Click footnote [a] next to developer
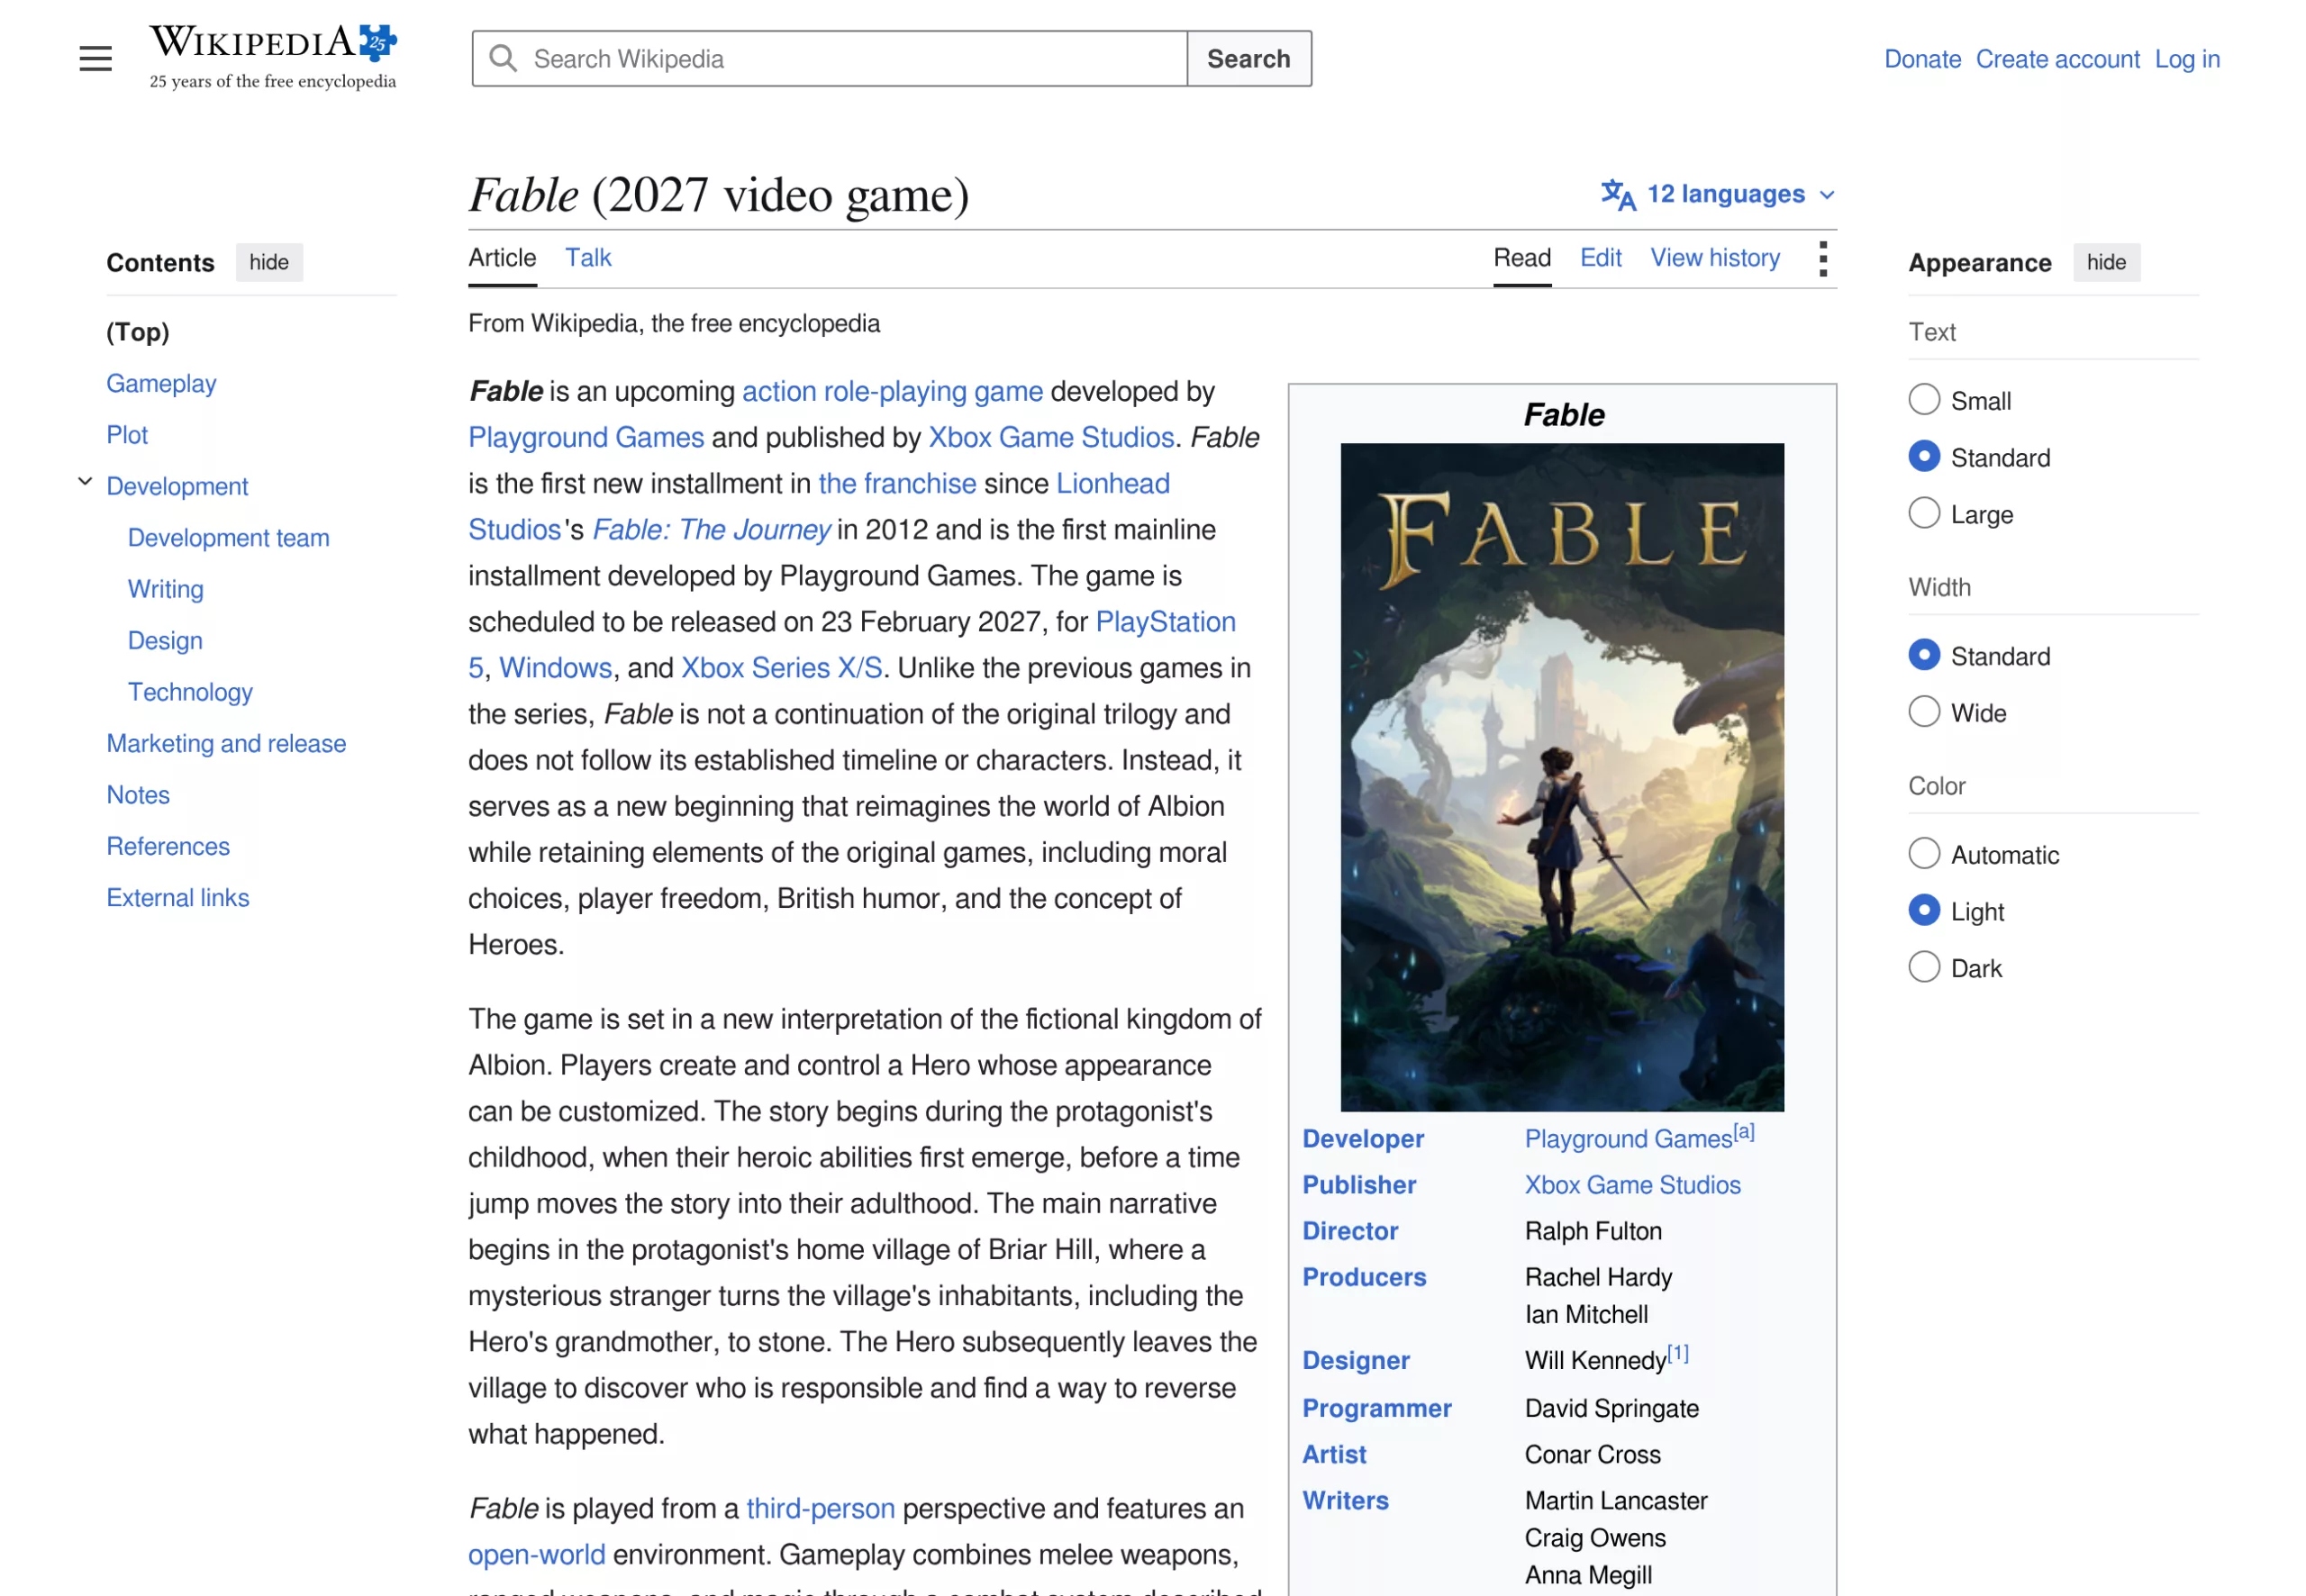This screenshot has height=1596, width=2306. click(x=1744, y=1132)
